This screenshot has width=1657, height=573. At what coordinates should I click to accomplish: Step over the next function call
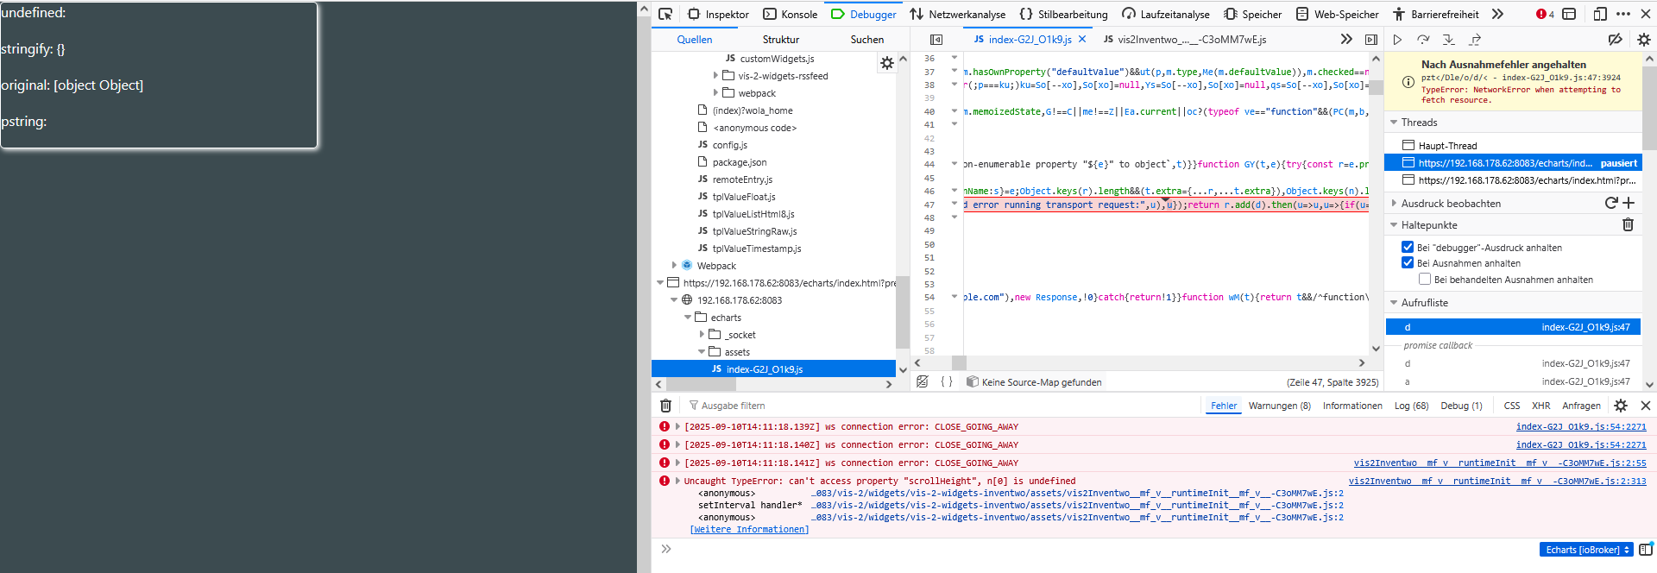click(1423, 40)
